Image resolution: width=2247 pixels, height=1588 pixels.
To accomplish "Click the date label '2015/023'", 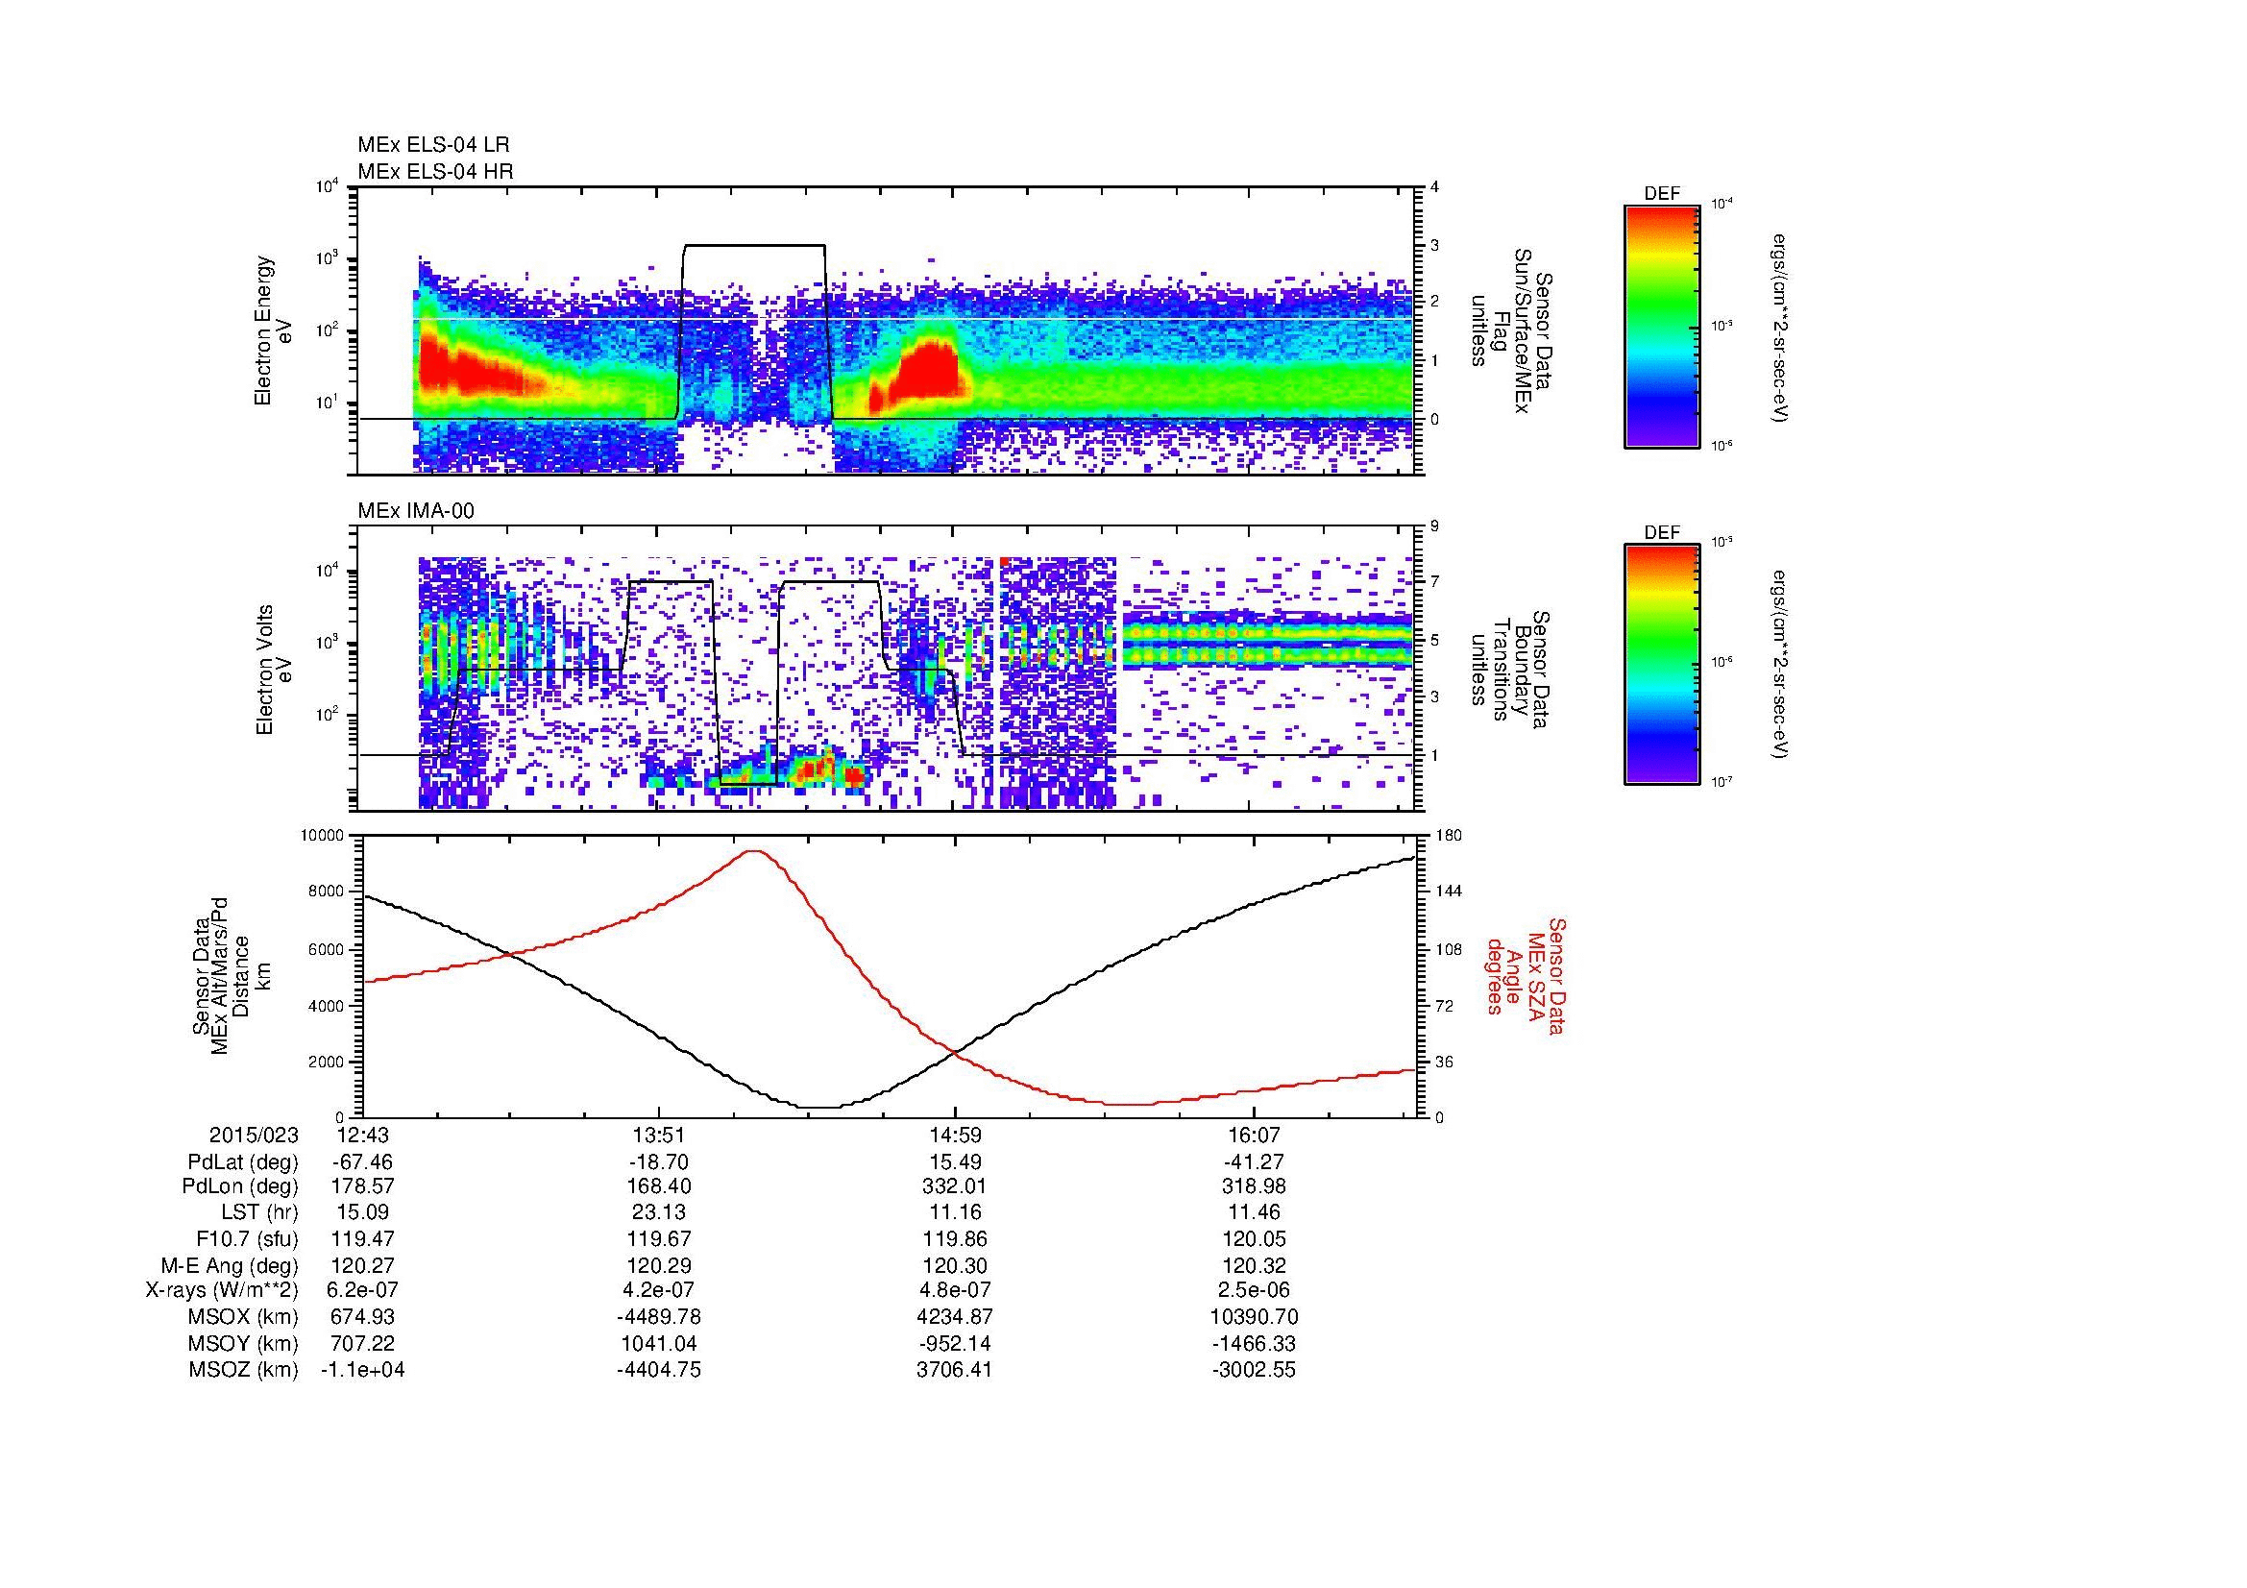I will pos(254,1135).
